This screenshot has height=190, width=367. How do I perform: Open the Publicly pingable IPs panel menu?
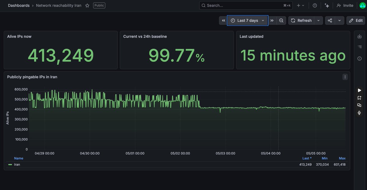tap(345, 77)
